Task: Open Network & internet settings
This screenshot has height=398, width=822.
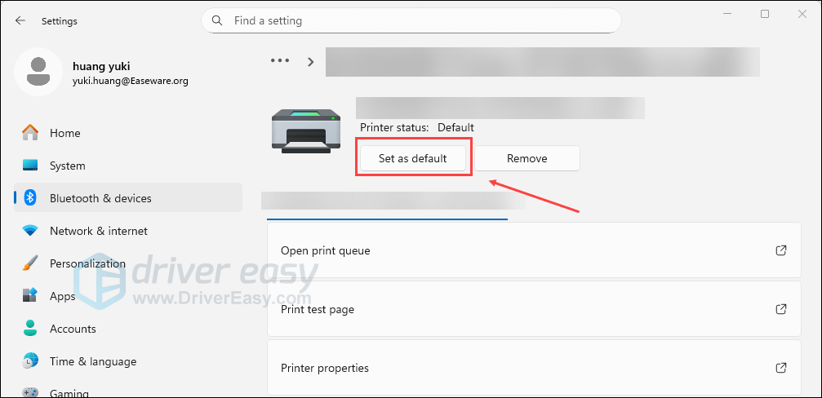Action: click(x=98, y=231)
